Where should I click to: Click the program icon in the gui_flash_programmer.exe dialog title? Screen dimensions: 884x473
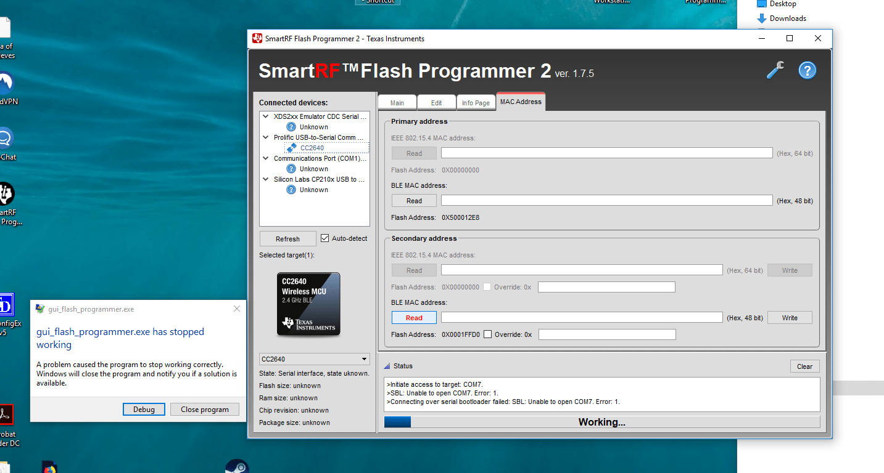[40, 309]
